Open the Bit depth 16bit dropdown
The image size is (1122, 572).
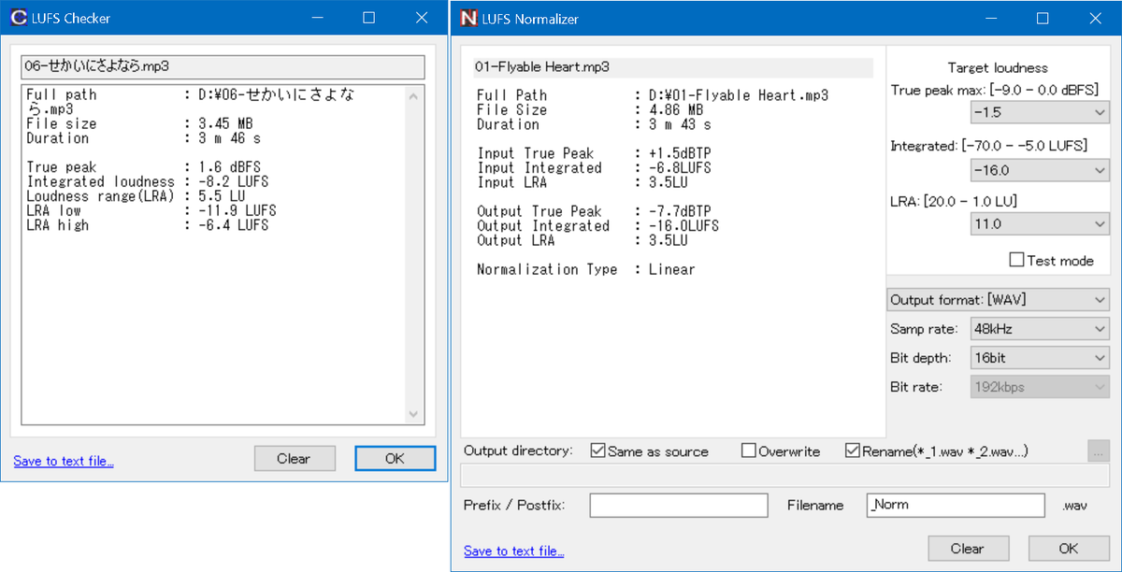point(1040,358)
